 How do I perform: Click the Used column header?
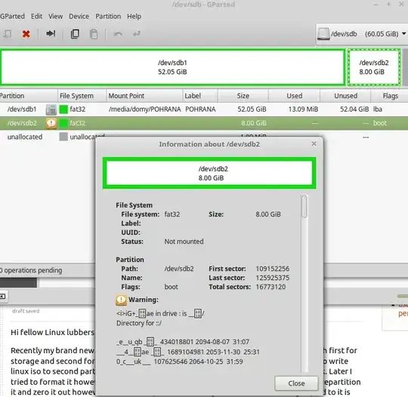coord(295,96)
